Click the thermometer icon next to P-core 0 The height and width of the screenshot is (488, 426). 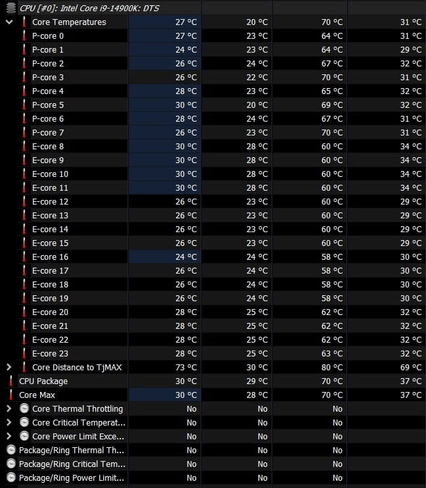click(24, 36)
